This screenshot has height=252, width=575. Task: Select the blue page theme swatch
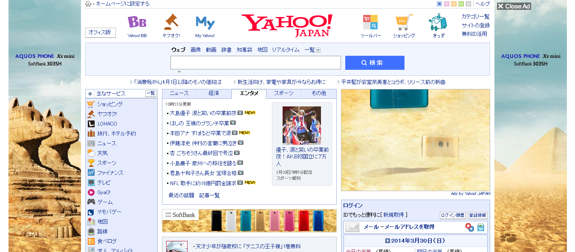coord(439,4)
